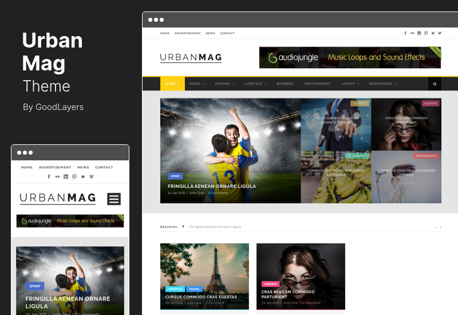Click Pinterest icon in desktop top bar
458x315 pixels.
426,33
